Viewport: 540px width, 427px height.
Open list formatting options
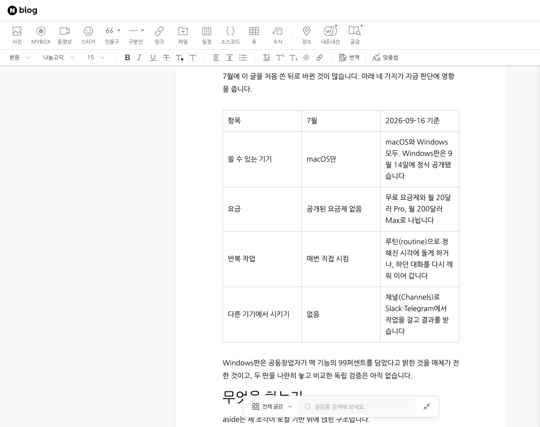point(243,58)
